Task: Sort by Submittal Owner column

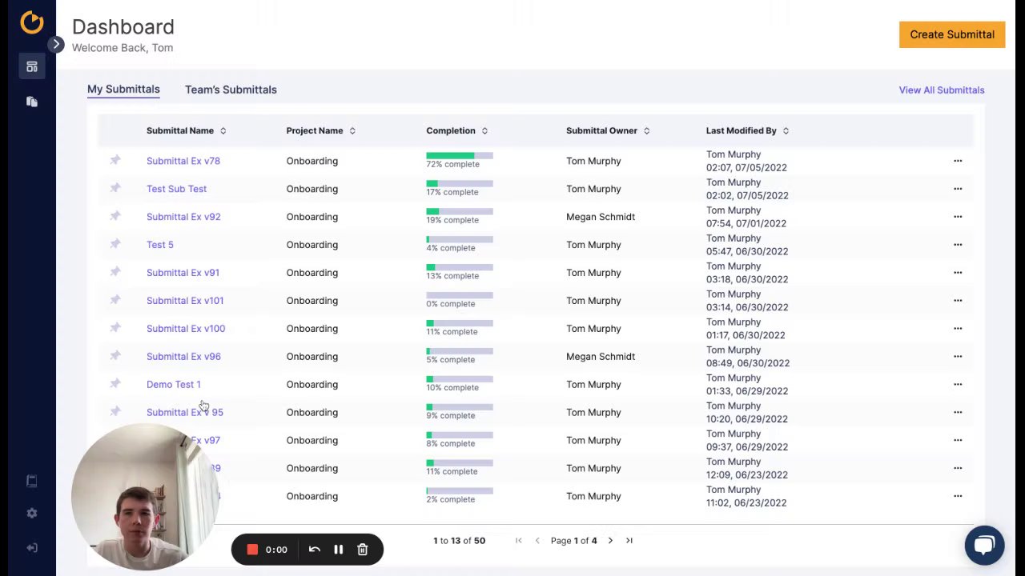Action: [646, 130]
